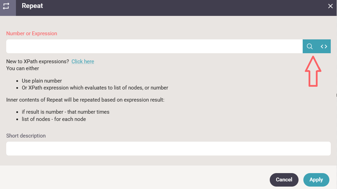Click the 'Short description' label
Viewport: 337px width, 189px height.
tap(26, 136)
